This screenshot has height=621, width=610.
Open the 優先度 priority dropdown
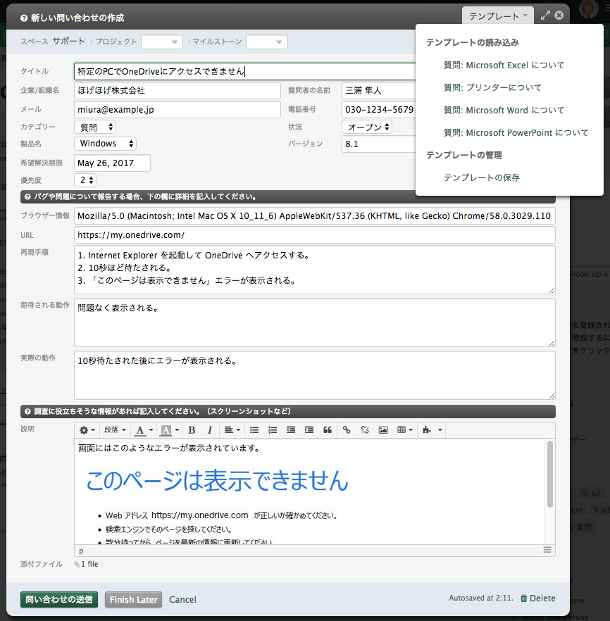tap(85, 180)
